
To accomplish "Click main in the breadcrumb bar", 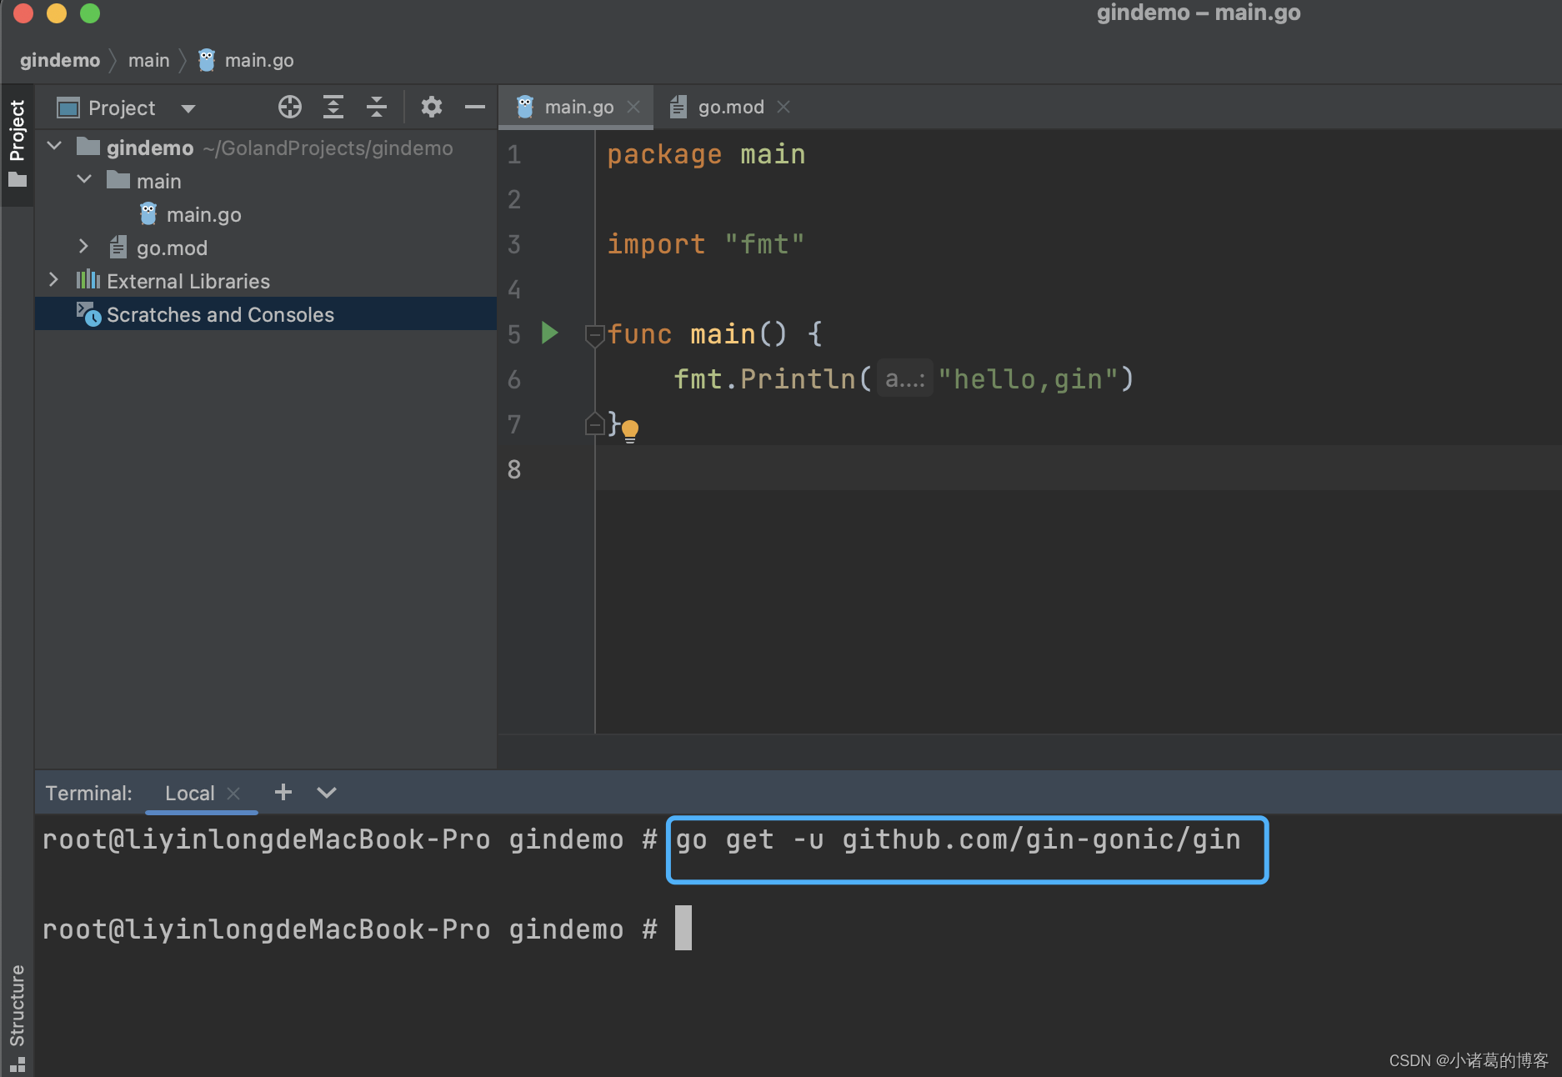I will pos(148,59).
